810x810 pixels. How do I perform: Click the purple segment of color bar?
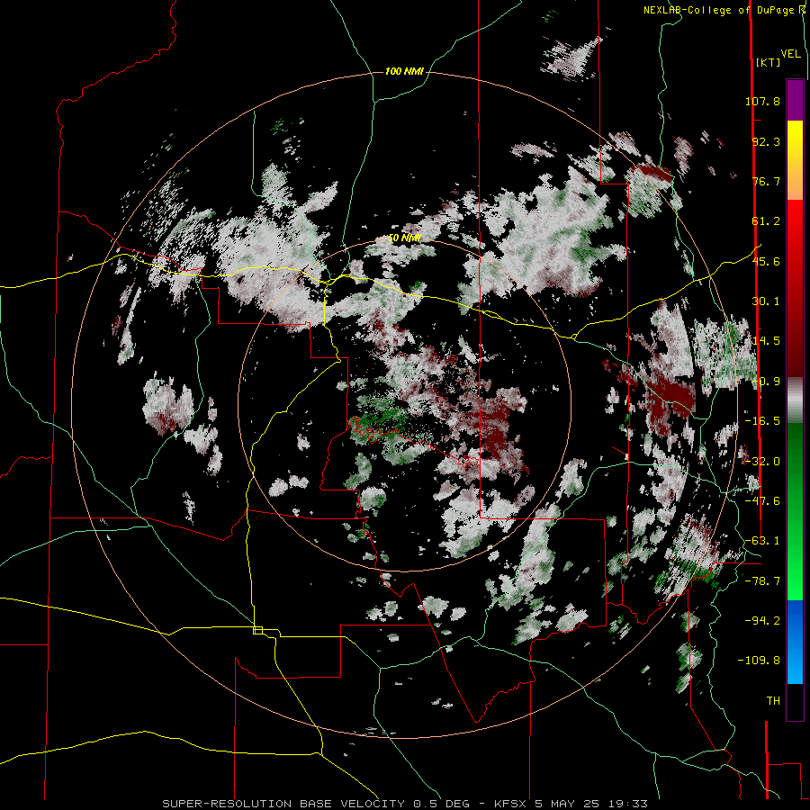795,100
